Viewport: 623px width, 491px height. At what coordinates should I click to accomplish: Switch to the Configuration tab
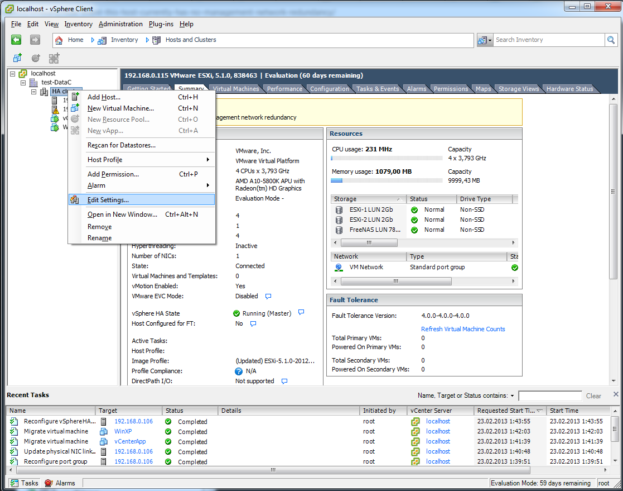coord(330,89)
